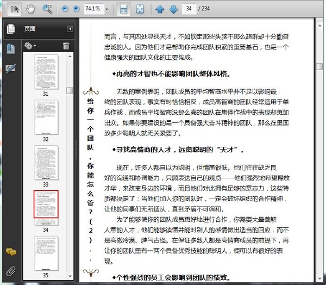Open the Comments panel icon
Viewport: 326px width, 285px height.
(10, 252)
